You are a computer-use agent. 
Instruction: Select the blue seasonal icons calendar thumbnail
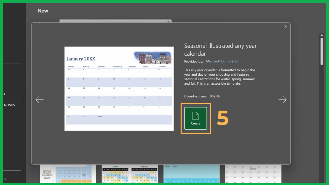pos(192,174)
